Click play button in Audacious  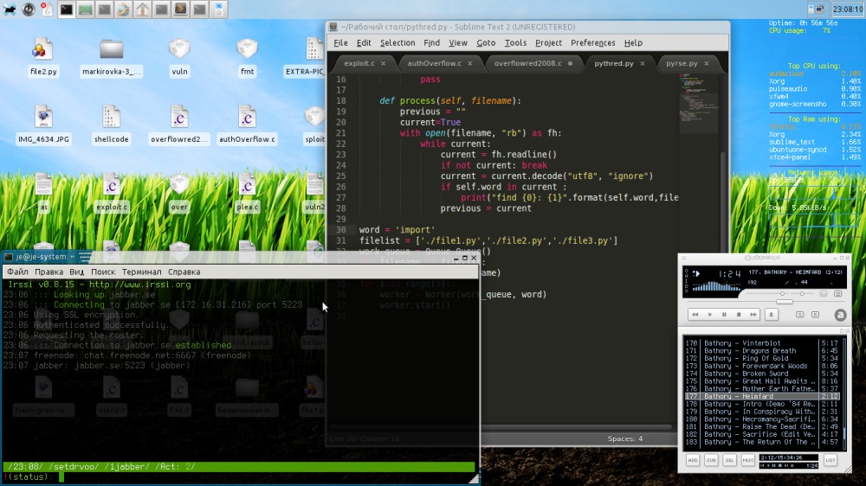point(710,315)
